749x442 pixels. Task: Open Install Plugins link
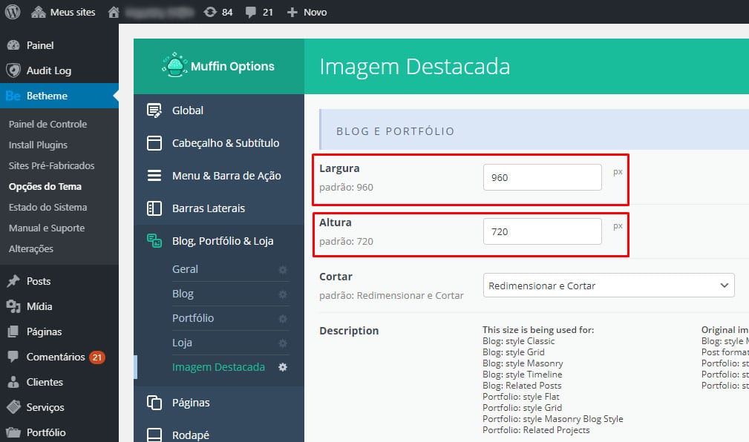(x=38, y=145)
